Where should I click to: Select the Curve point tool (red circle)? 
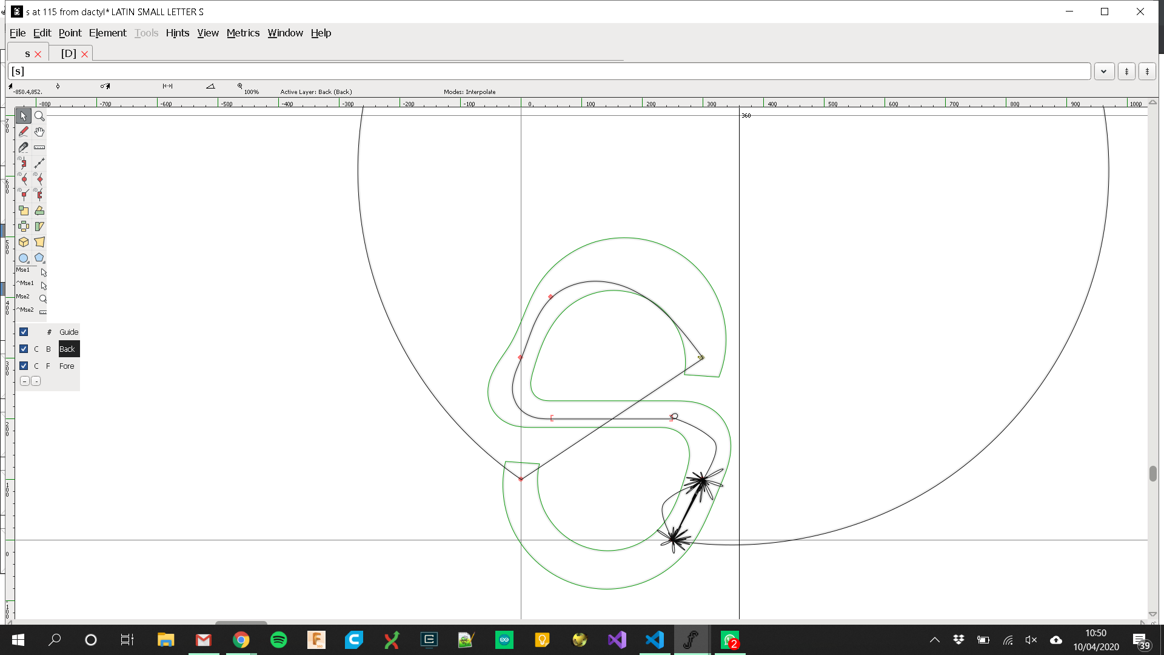[x=24, y=179]
